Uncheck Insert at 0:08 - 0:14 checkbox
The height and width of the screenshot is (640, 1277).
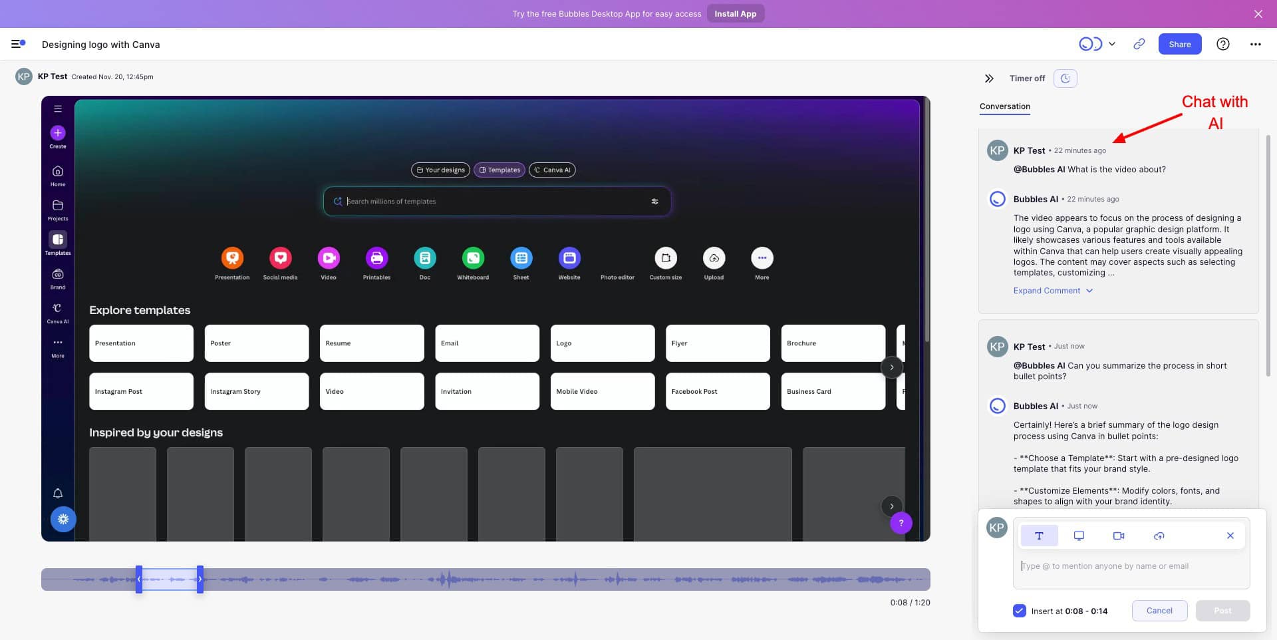point(1019,611)
